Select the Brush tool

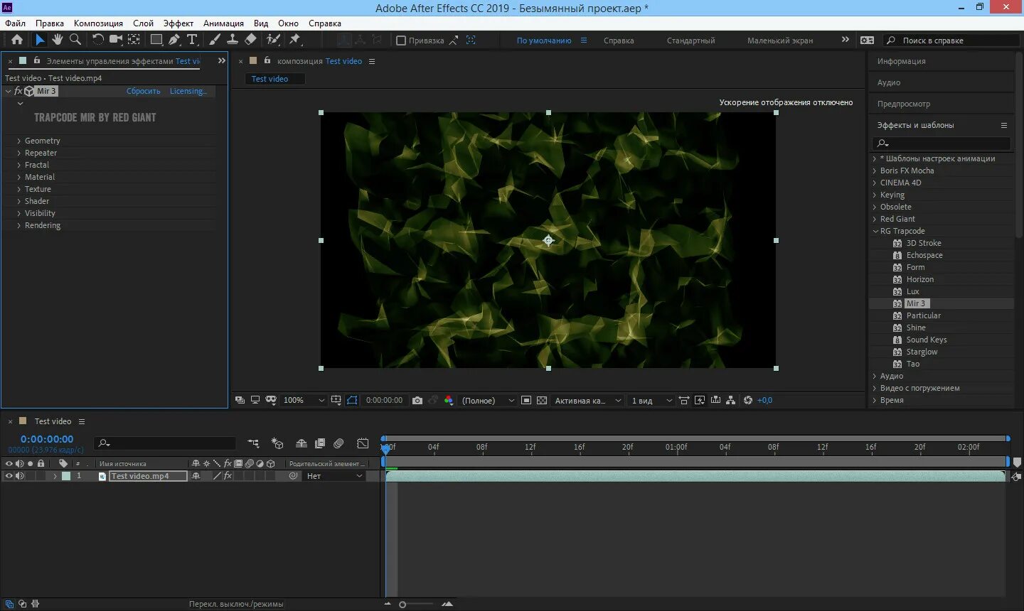click(215, 40)
